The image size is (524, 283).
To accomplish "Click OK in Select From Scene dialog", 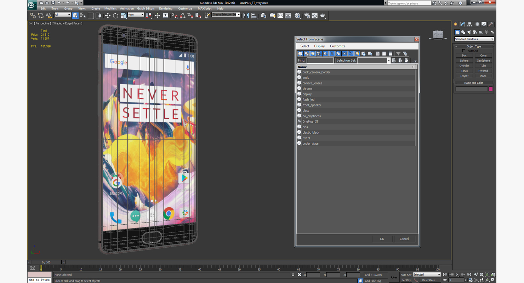I will click(382, 239).
